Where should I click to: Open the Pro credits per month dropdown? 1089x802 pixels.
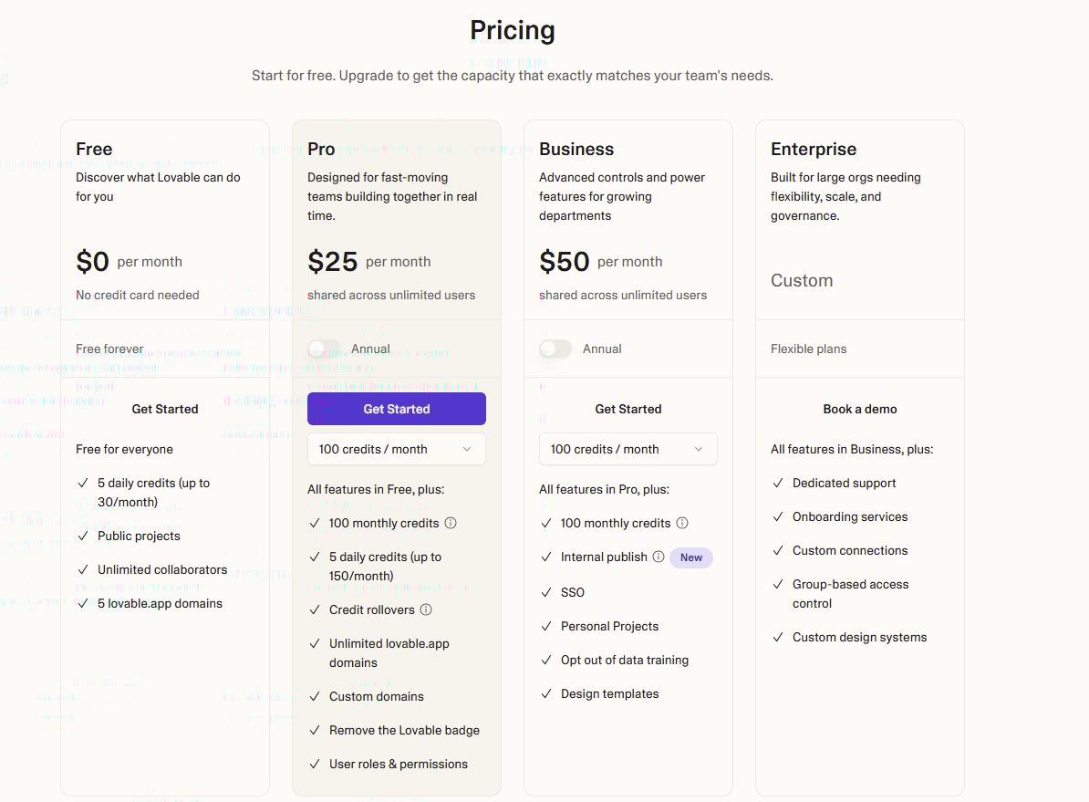click(396, 449)
